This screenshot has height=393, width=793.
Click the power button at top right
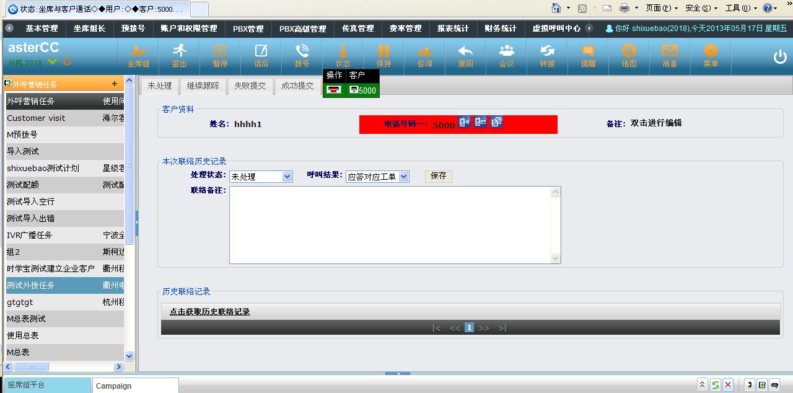(x=779, y=56)
